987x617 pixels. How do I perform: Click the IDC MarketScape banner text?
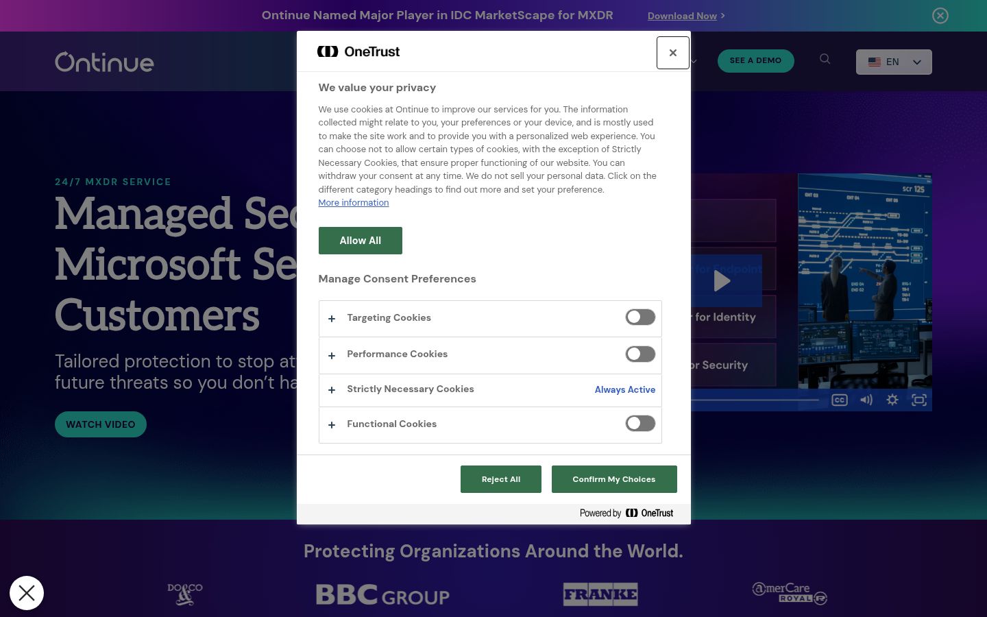[x=437, y=15]
